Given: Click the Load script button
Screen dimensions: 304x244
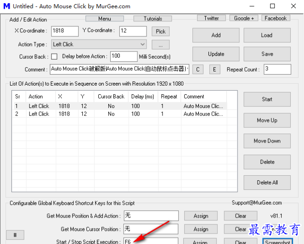Looking at the screenshot, I should coord(267,36).
